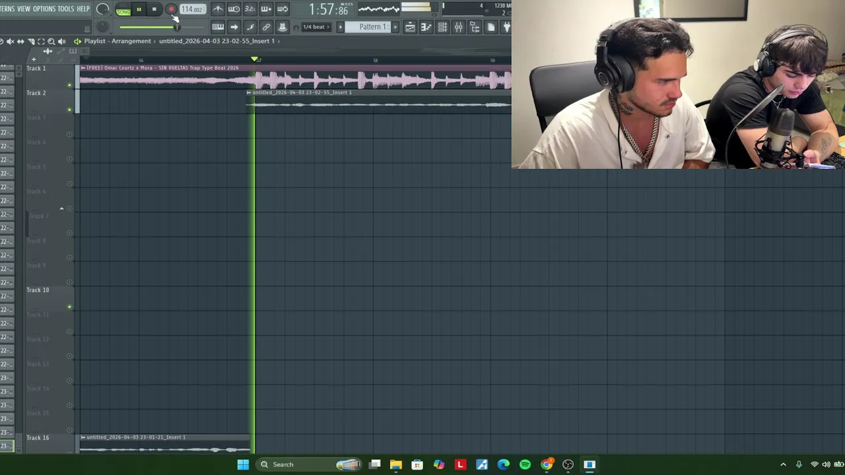
Task: Mute Track 1 via its green LED
Action: point(70,85)
